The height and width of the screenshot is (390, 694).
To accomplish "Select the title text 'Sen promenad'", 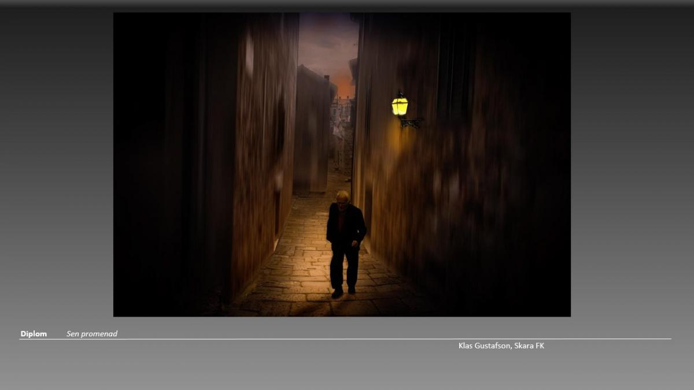I will [92, 334].
